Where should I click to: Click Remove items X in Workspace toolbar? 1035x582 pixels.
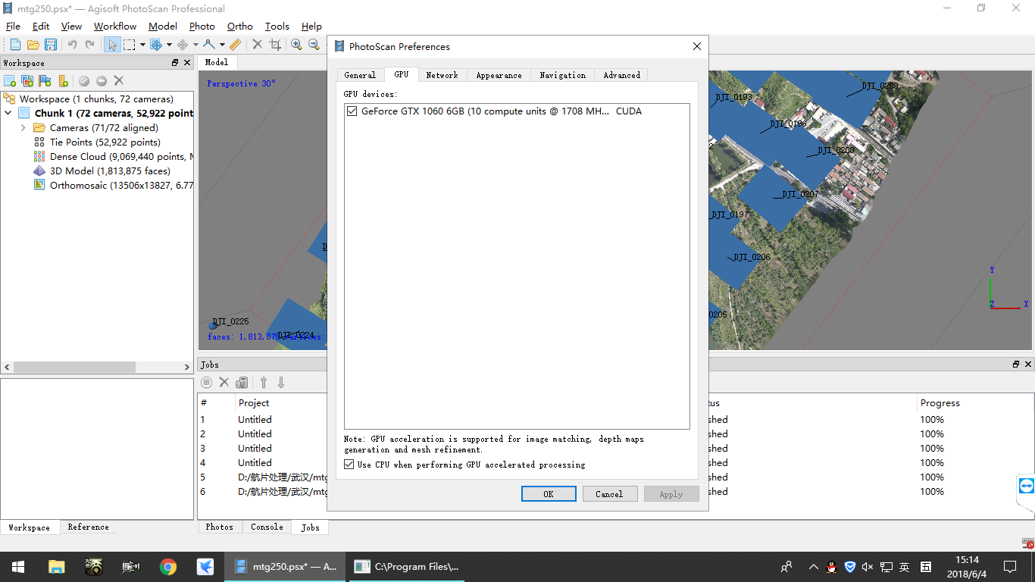tap(119, 80)
